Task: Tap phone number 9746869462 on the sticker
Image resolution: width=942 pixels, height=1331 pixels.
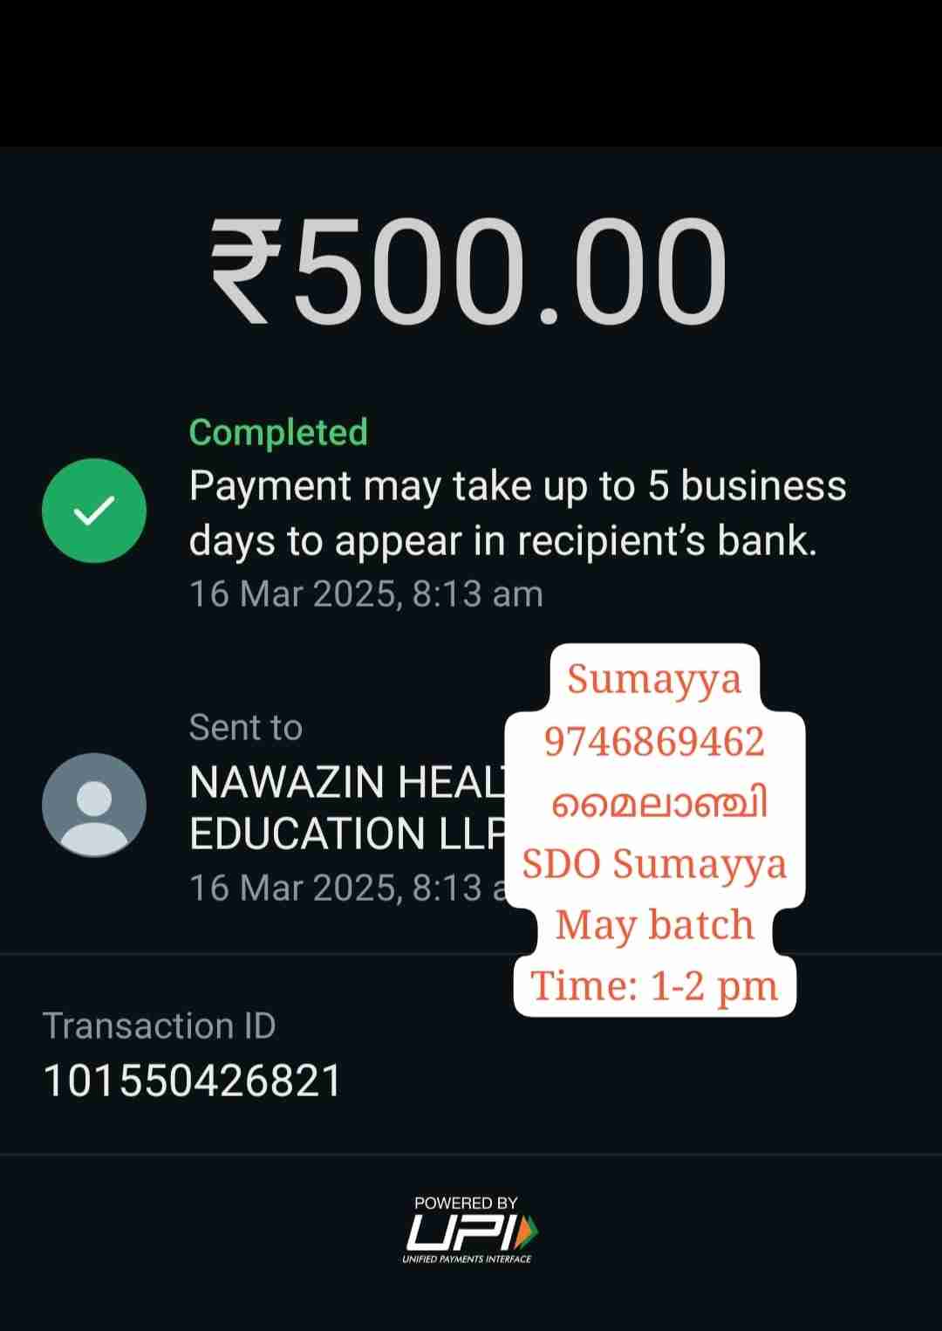Action: pyautogui.click(x=654, y=742)
